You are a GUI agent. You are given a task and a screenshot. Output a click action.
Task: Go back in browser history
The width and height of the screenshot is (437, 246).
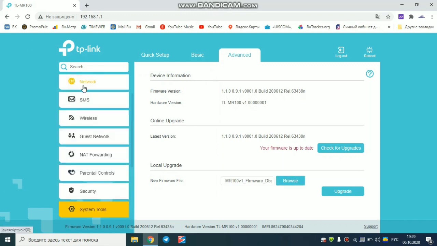click(x=7, y=17)
